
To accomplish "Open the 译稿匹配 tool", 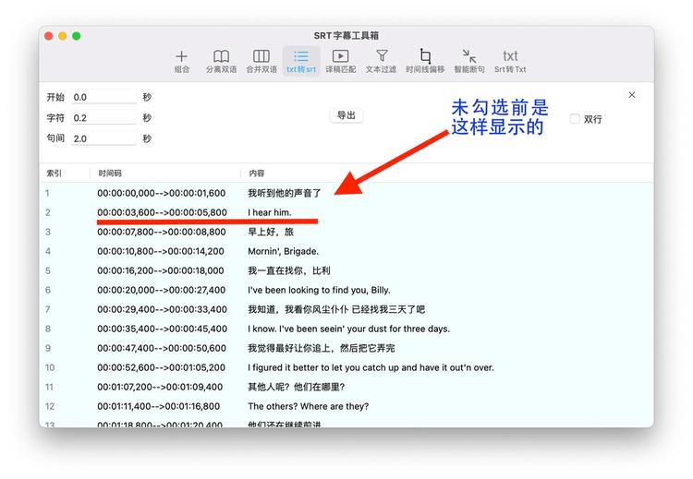I will pos(340,61).
